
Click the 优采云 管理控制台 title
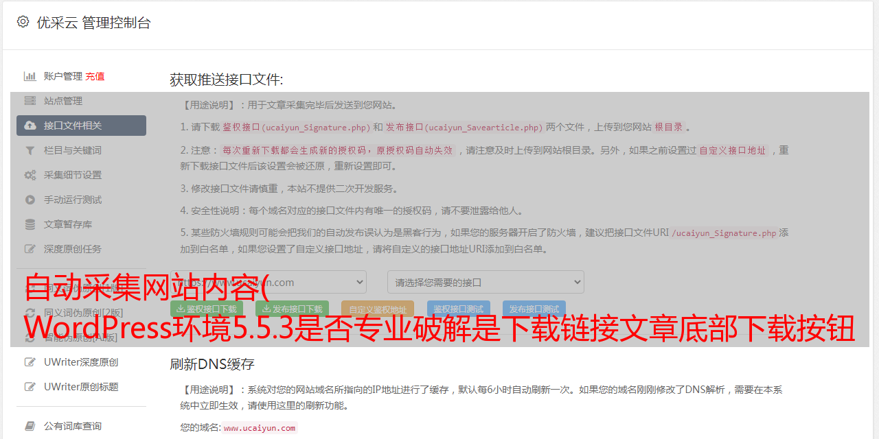(x=93, y=23)
